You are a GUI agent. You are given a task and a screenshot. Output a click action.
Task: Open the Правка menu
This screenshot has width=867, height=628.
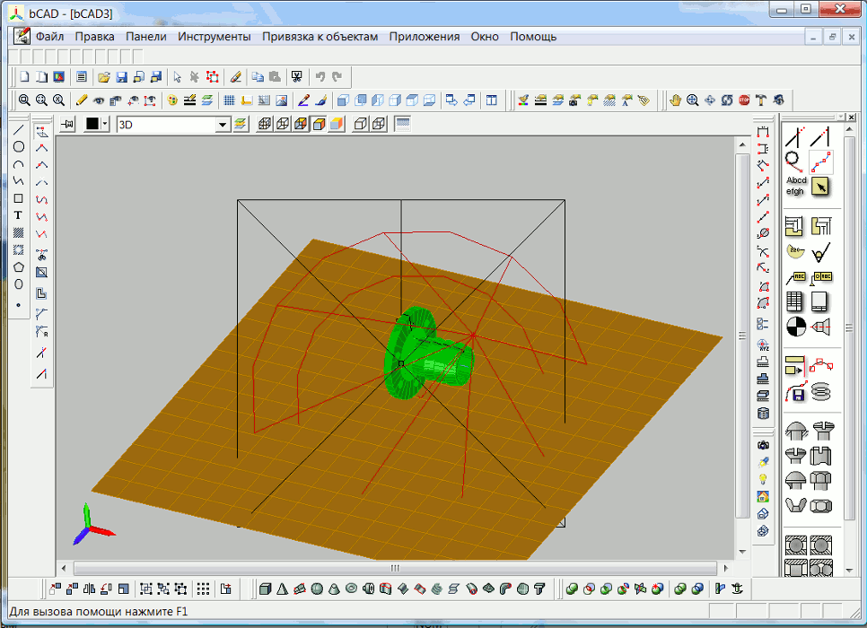[x=94, y=37]
